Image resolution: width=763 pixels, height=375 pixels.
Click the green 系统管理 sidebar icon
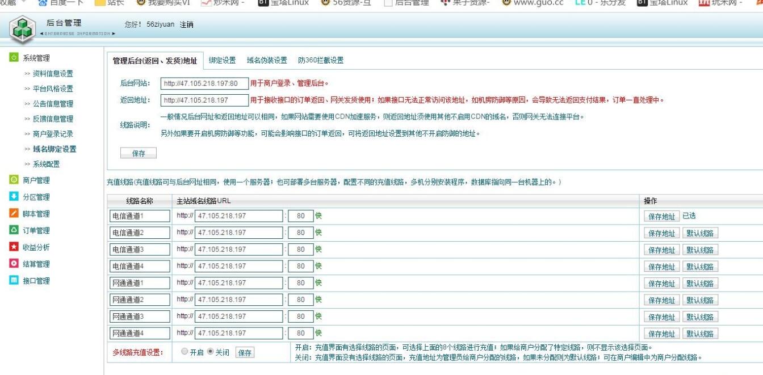14,58
